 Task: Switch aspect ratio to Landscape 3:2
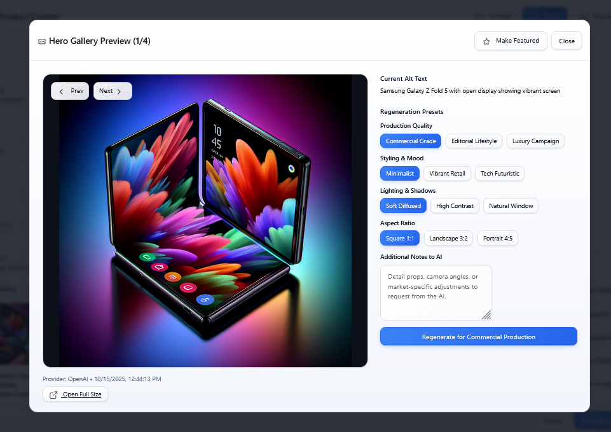pos(448,238)
